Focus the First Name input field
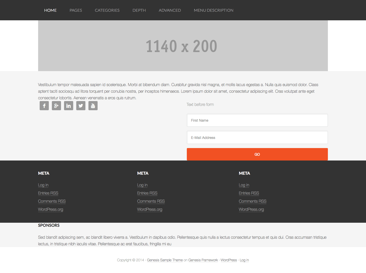This screenshot has width=366, height=273. point(257,120)
